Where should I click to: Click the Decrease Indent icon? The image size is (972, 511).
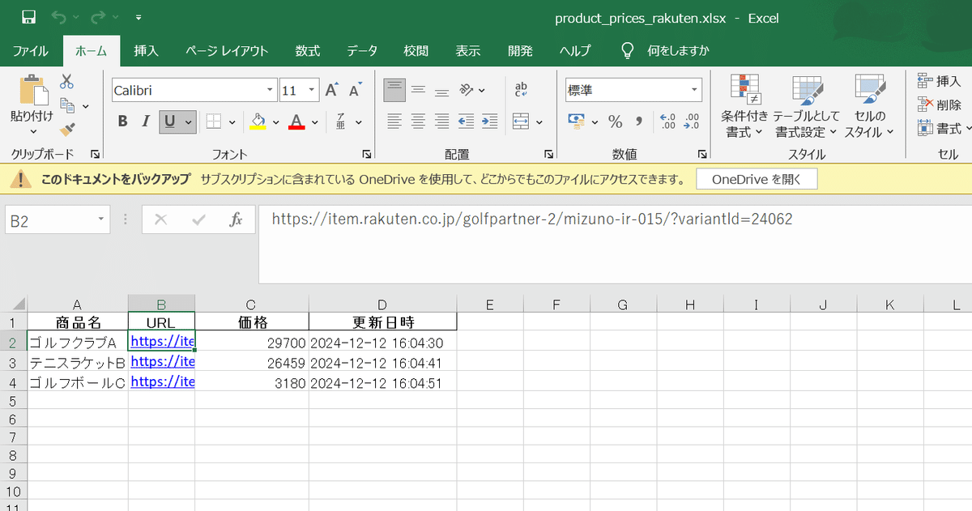pyautogui.click(x=466, y=121)
